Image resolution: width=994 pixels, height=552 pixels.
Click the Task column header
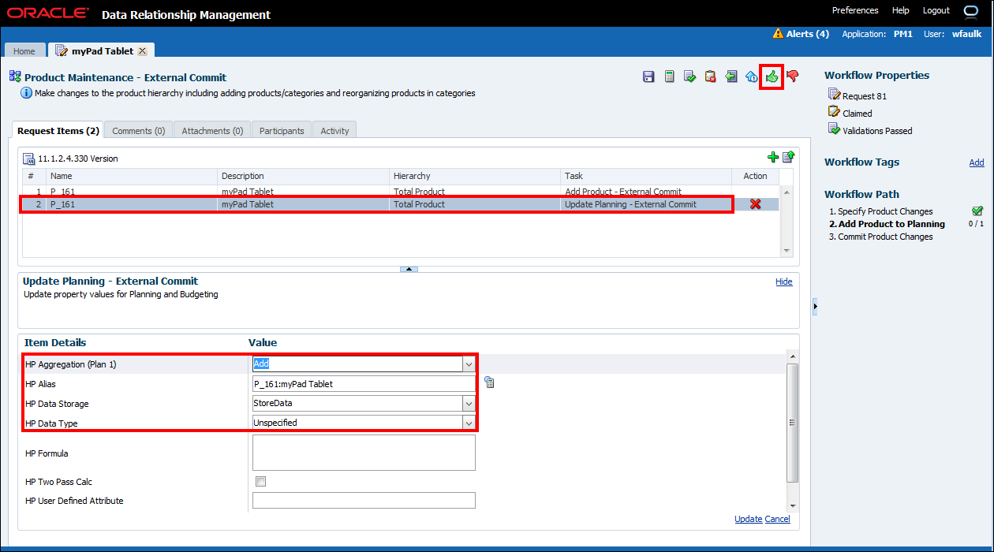click(646, 176)
